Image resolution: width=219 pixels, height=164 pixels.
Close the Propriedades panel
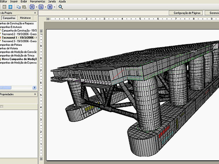click(x=35, y=94)
